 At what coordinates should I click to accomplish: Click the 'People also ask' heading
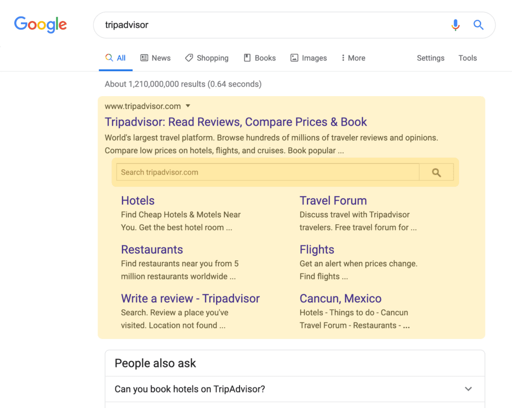(155, 363)
